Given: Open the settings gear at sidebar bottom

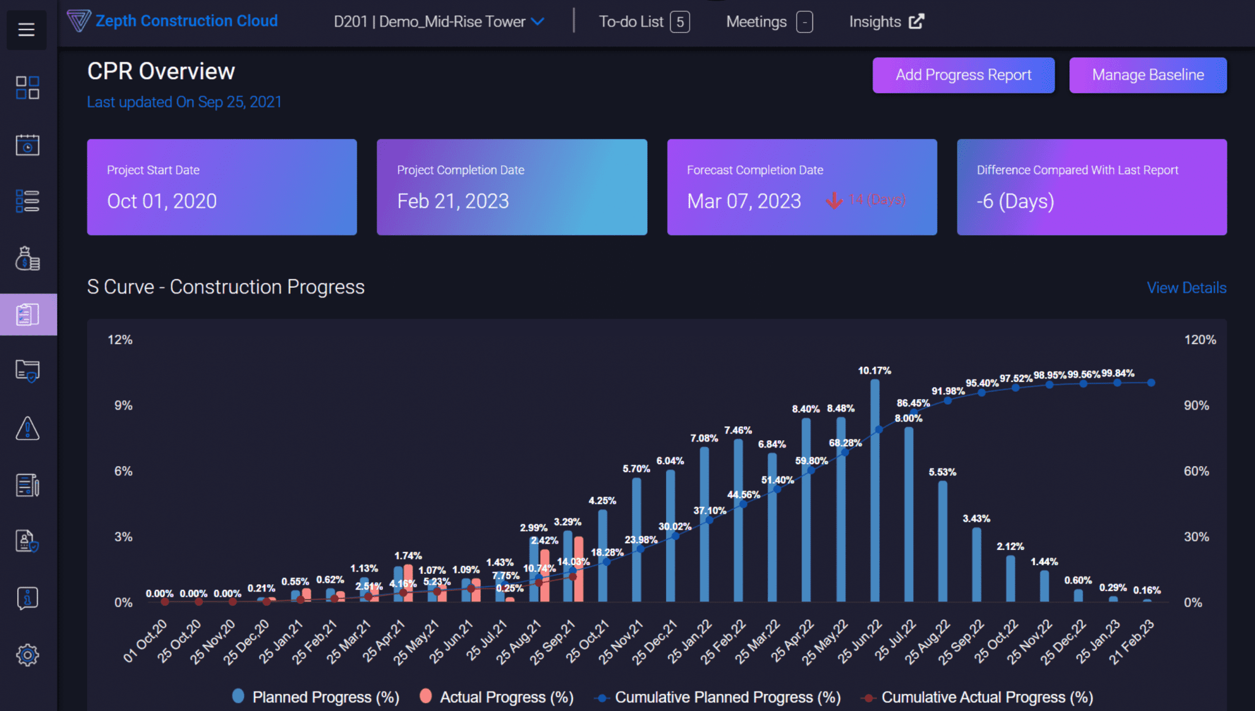Looking at the screenshot, I should pos(27,654).
